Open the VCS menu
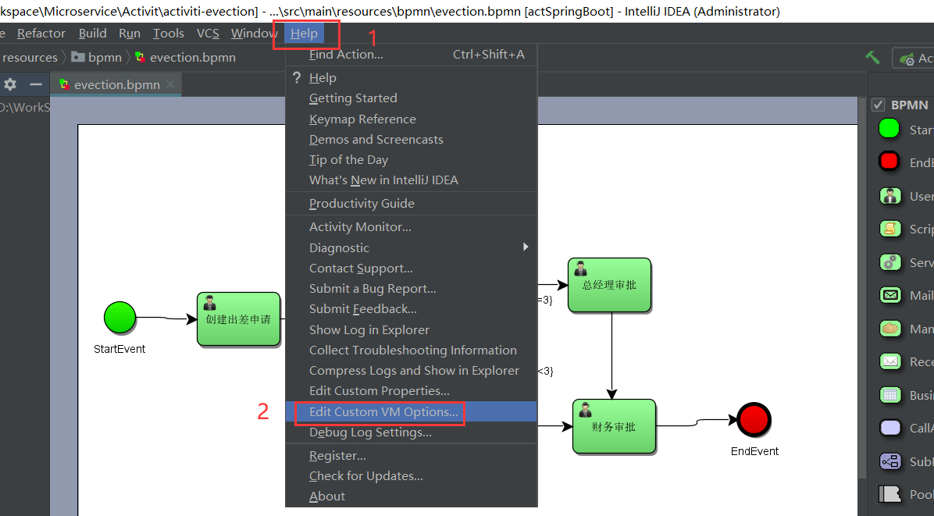Viewport: 934px width, 516px height. pyautogui.click(x=208, y=34)
